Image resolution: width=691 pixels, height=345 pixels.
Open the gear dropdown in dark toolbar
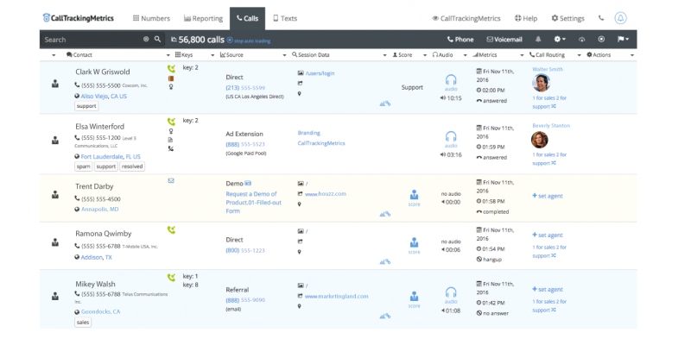(560, 39)
